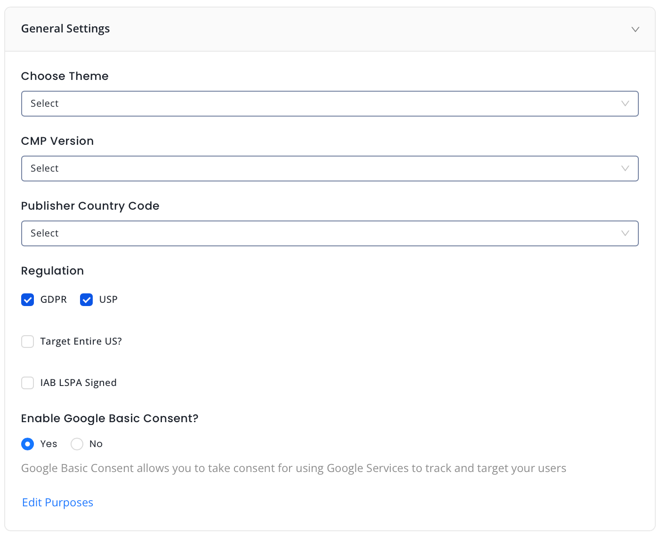The width and height of the screenshot is (660, 535).
Task: Click the arrow icon in Publisher Country Code
Action: pyautogui.click(x=625, y=233)
